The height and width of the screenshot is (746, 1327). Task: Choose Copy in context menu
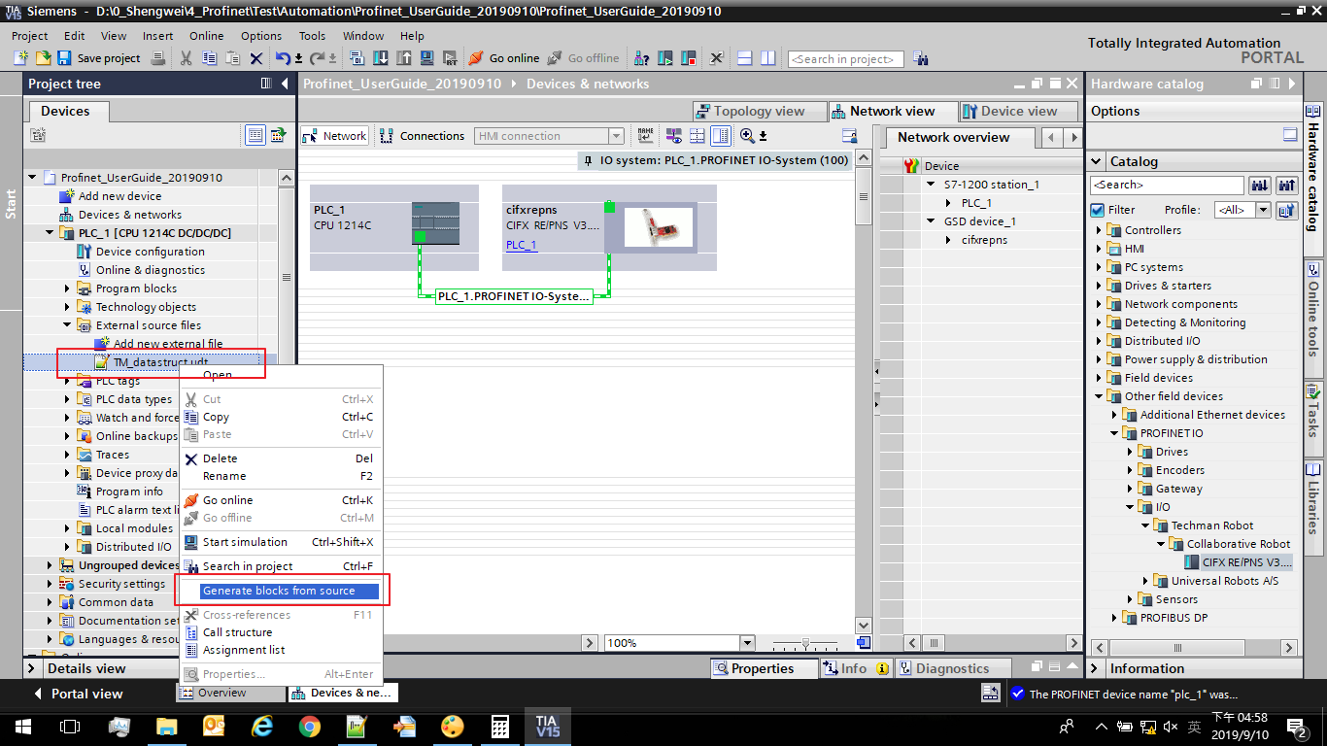point(280,417)
